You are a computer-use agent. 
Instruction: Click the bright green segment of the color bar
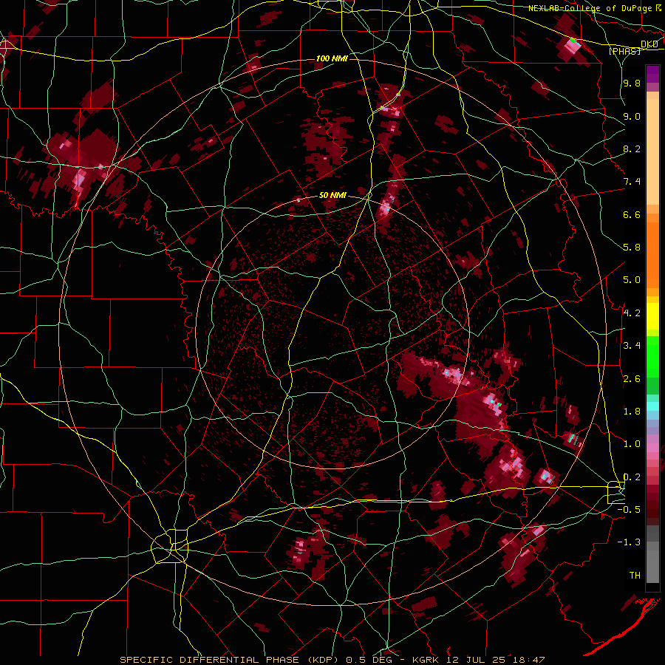pyautogui.click(x=652, y=356)
